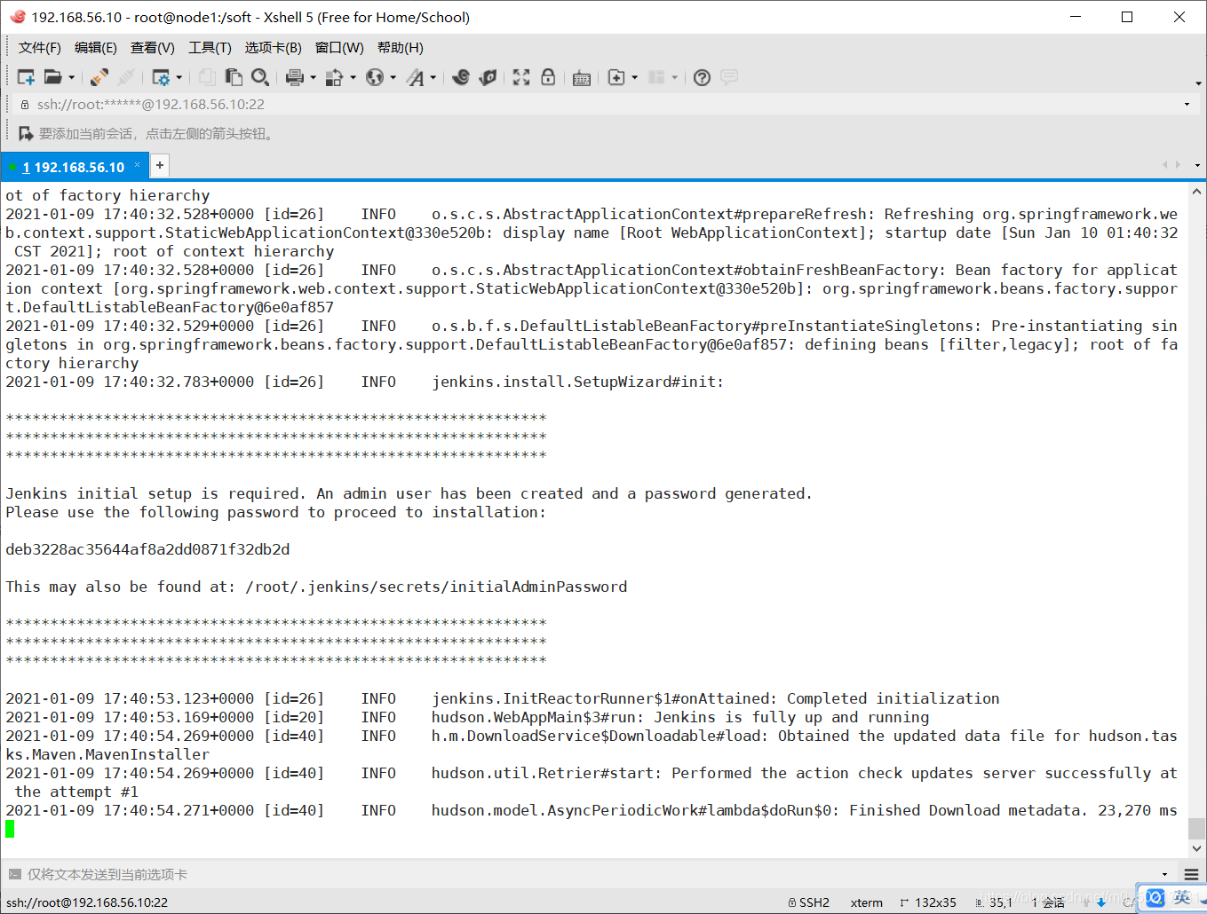Open the 选项卡(B) menu
The image size is (1207, 914).
click(x=274, y=48)
